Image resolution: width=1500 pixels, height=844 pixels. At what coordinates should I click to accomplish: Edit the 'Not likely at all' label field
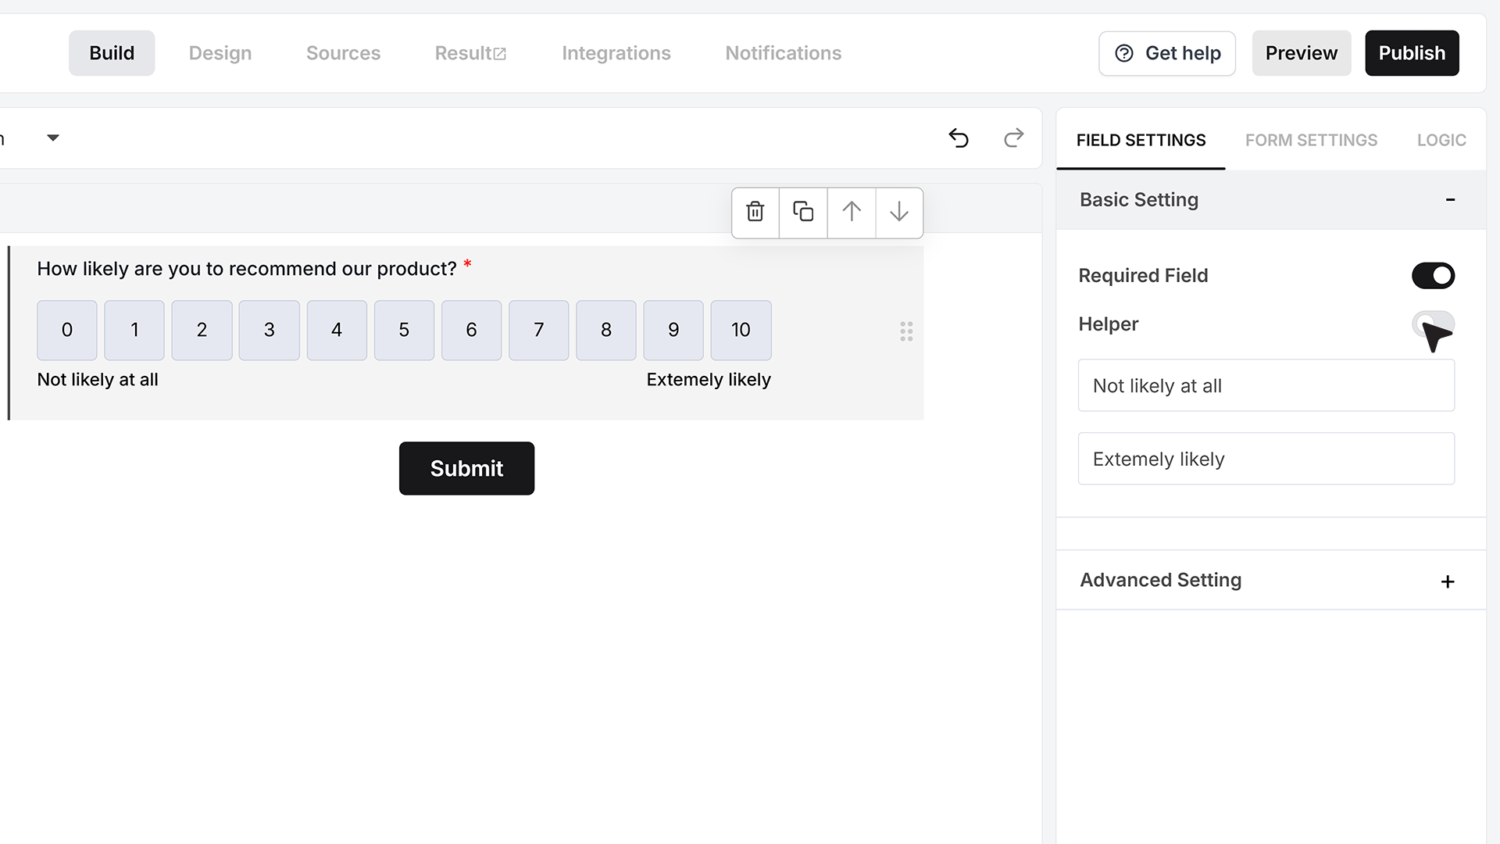[x=1266, y=385]
